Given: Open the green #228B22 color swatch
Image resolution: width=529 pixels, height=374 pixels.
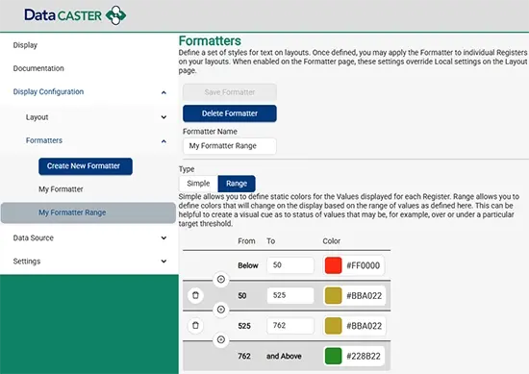Looking at the screenshot, I should point(334,356).
